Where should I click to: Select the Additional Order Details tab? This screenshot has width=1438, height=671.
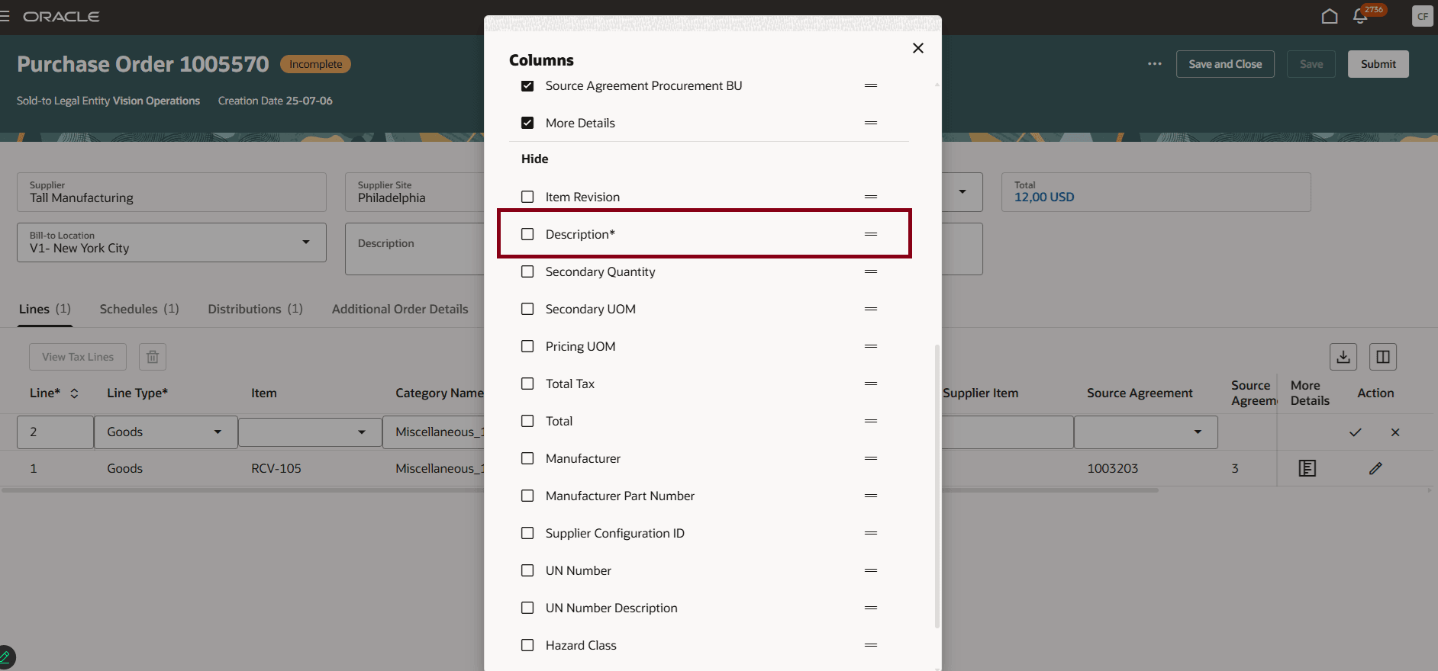(400, 309)
